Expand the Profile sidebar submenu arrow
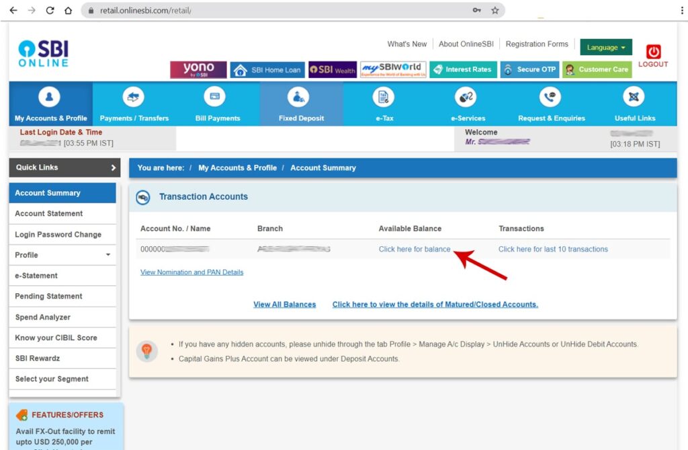The width and height of the screenshot is (688, 450). (x=108, y=254)
